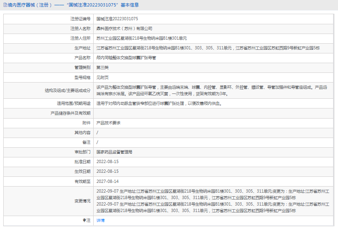Screen dimensions: 338x227
Task: Click the header title 境内医疗器械（注册）
Action: click(30, 5)
